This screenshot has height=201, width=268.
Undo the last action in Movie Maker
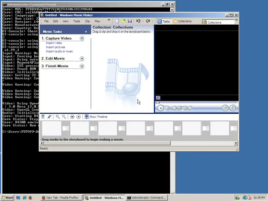138,21
